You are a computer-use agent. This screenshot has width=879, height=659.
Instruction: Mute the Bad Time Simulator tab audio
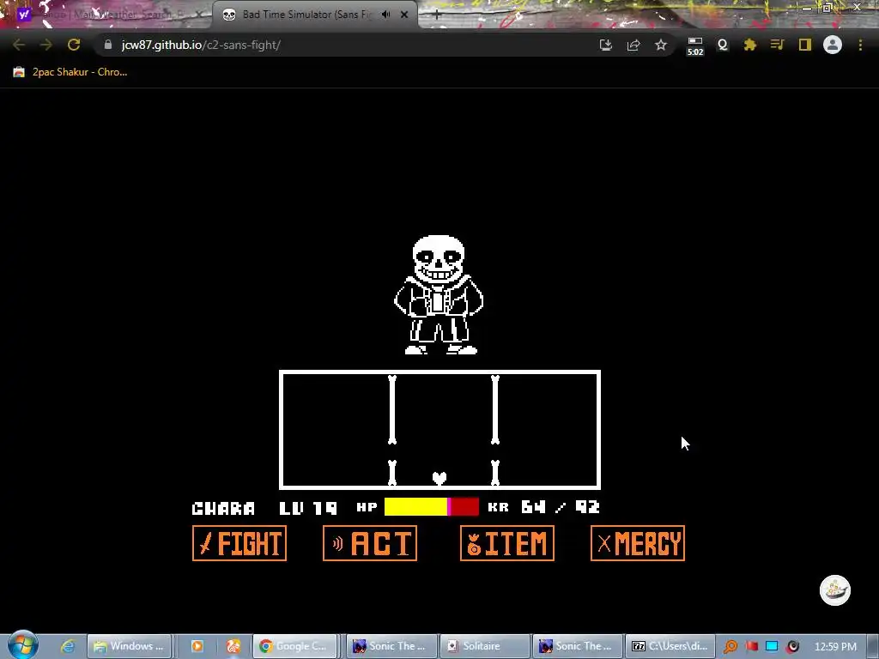[385, 15]
